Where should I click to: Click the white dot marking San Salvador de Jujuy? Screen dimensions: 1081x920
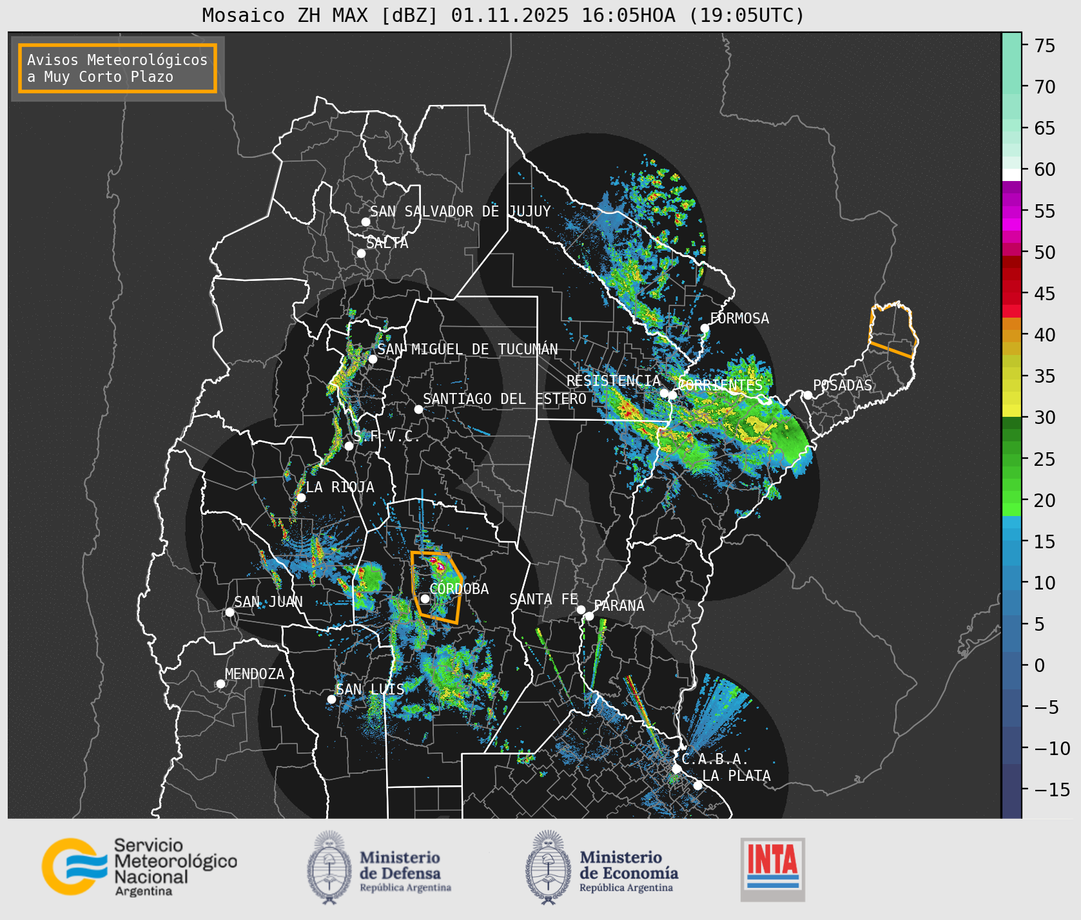(x=365, y=222)
